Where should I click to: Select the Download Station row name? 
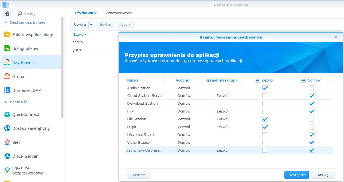(142, 104)
